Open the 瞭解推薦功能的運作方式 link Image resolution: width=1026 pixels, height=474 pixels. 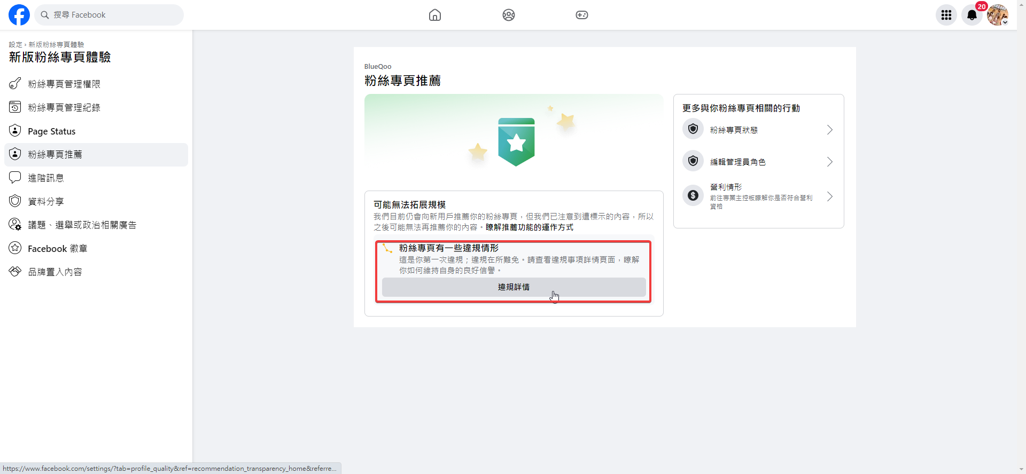point(529,227)
